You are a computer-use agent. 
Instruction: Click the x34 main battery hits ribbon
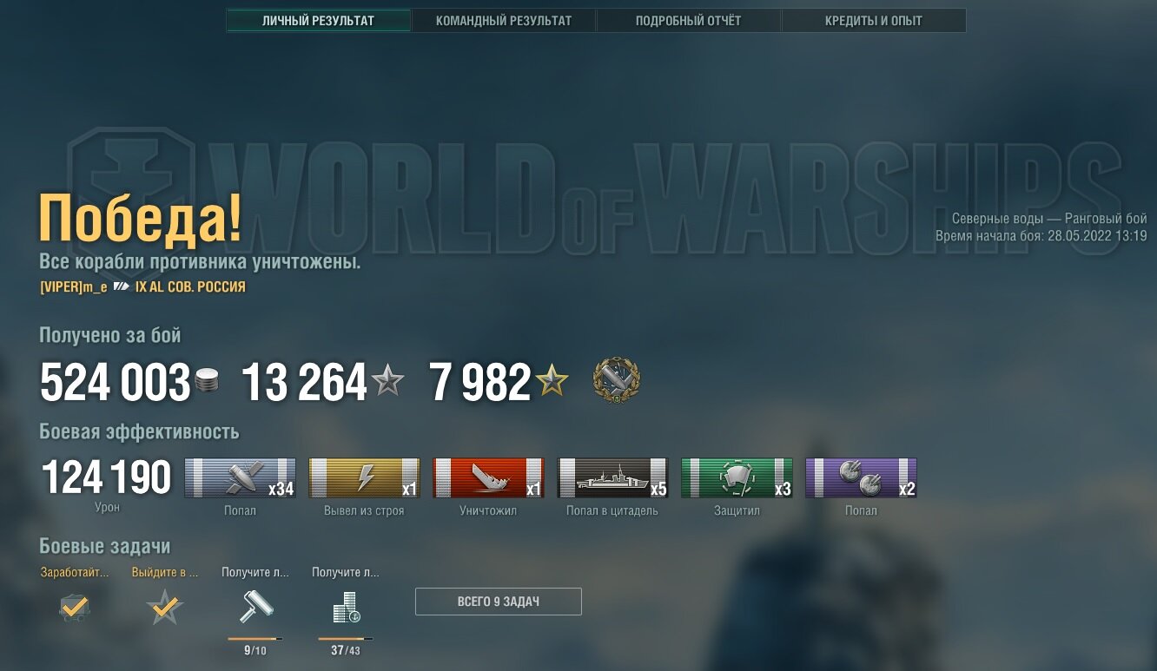(x=241, y=478)
